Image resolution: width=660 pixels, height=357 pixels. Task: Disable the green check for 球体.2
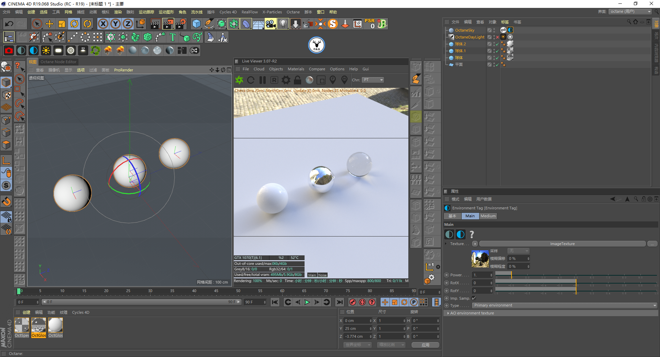pyautogui.click(x=497, y=44)
